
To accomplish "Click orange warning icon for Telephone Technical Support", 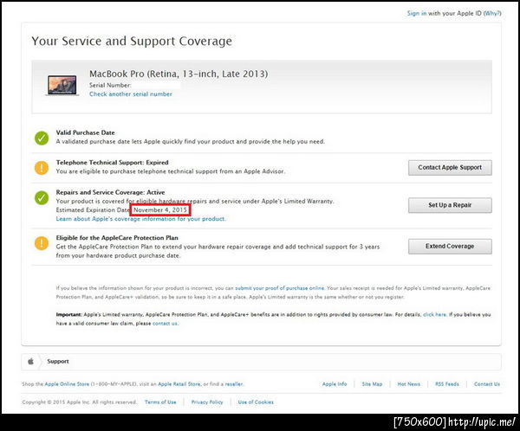I will pos(42,168).
